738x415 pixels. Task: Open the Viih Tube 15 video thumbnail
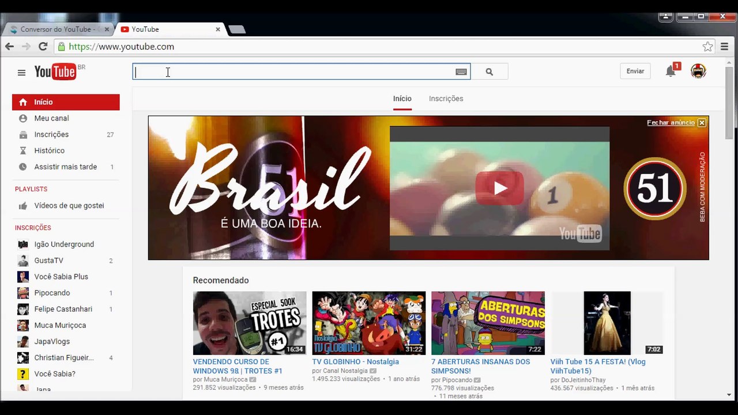pos(607,323)
